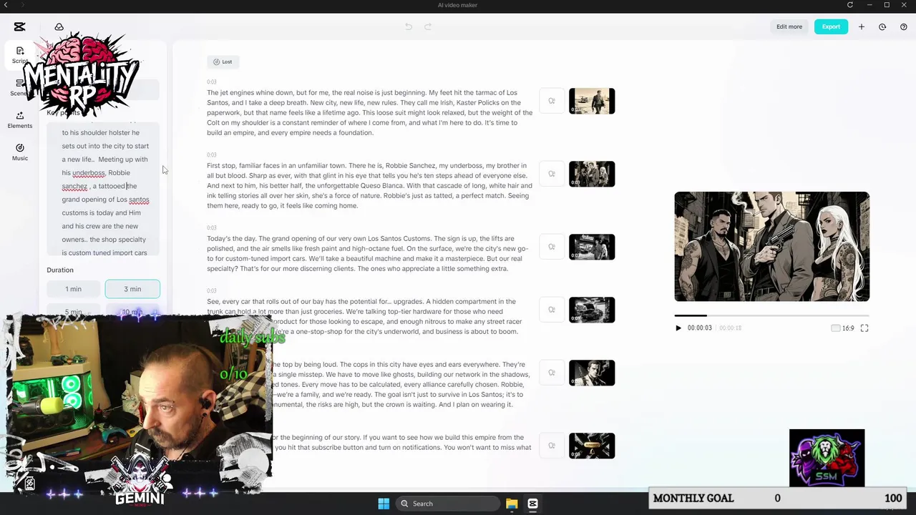Select the hidden compartment car thumbnail
The image size is (916, 515).
592,310
